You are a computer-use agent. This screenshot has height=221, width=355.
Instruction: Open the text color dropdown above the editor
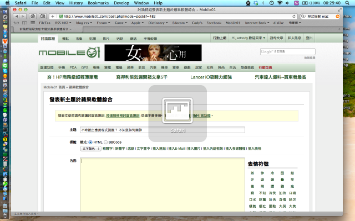tap(91, 149)
